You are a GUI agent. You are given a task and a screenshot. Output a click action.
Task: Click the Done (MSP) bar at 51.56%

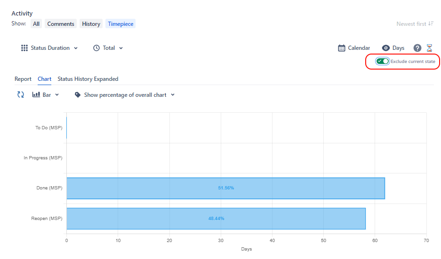tap(225, 188)
